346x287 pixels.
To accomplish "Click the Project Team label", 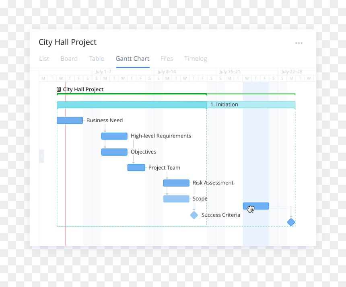I will [165, 168].
